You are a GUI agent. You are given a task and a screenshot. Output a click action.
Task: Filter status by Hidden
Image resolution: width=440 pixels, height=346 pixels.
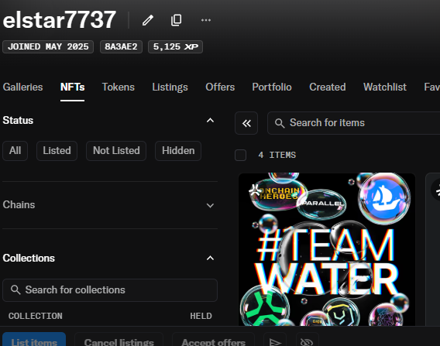tap(178, 151)
